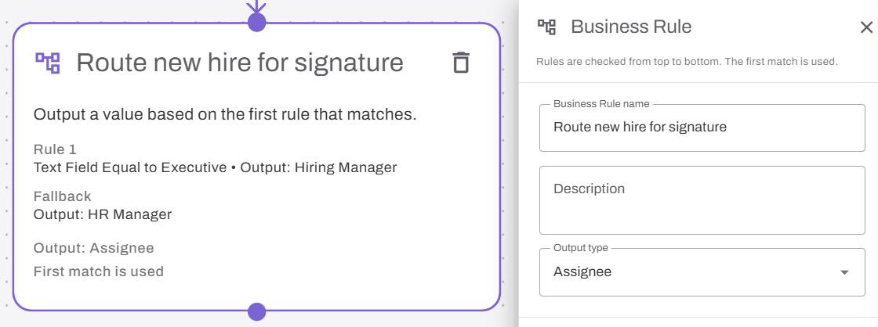Select the node title Route new hire for signature
The width and height of the screenshot is (878, 327).
pyautogui.click(x=240, y=63)
